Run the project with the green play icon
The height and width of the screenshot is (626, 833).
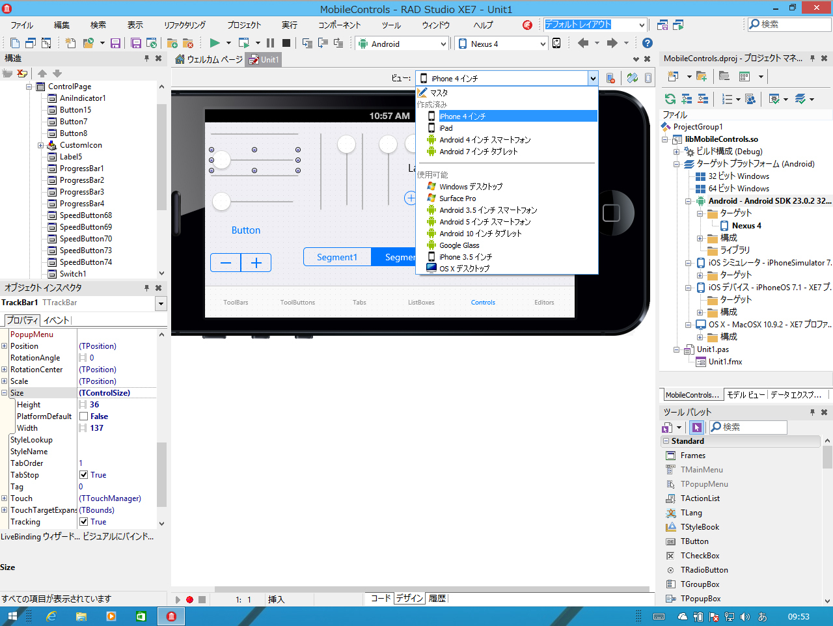pos(214,44)
